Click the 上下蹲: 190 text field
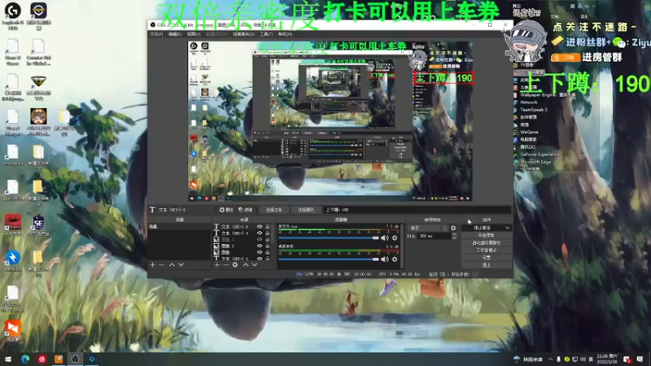651x366 pixels. coord(417,210)
